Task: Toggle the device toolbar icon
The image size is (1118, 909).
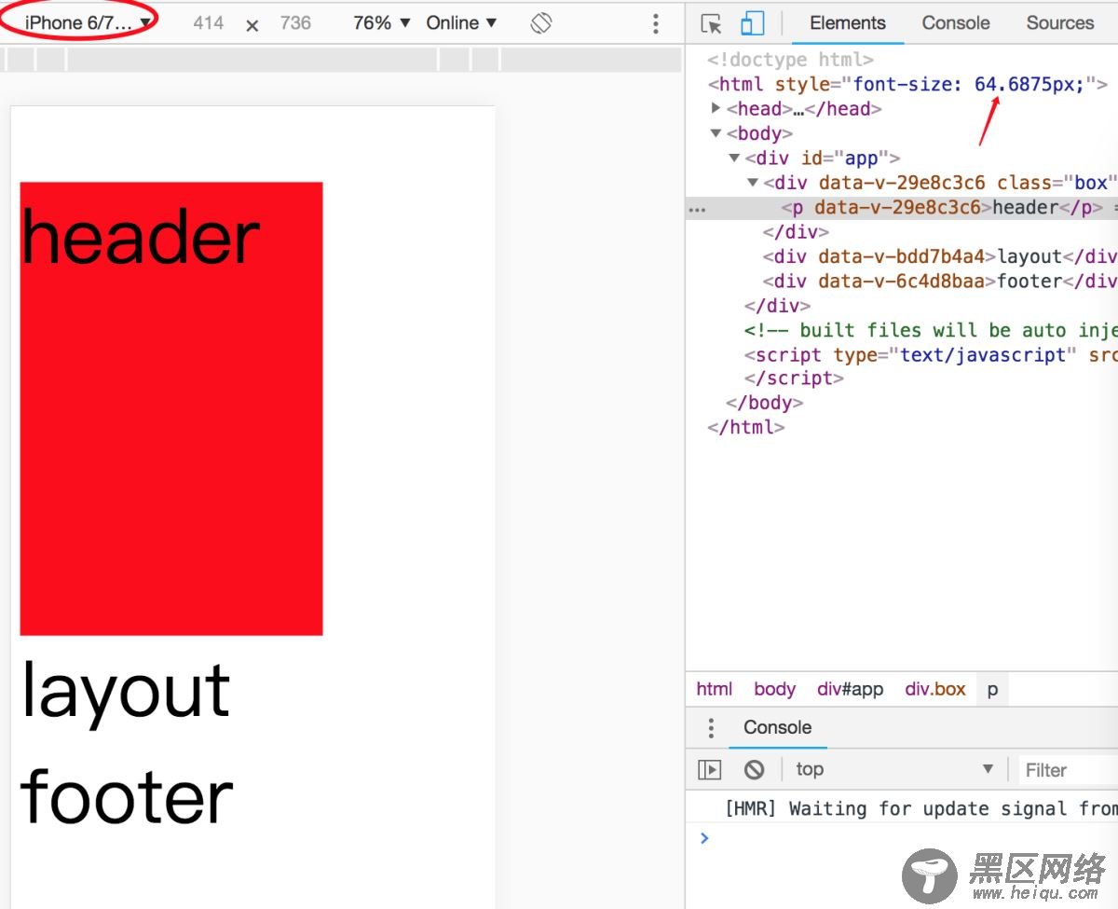Action: pyautogui.click(x=752, y=23)
